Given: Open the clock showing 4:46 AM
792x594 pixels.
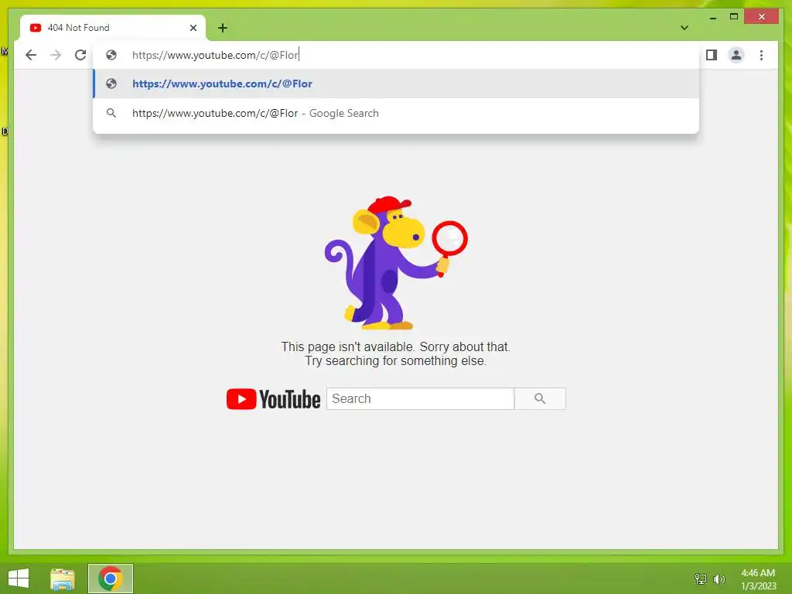Looking at the screenshot, I should (758, 579).
